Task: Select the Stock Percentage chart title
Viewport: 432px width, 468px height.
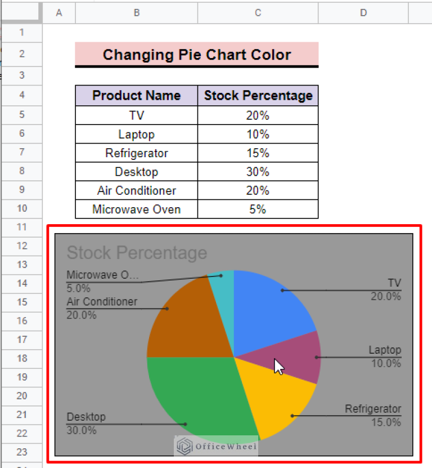Action: coord(137,253)
